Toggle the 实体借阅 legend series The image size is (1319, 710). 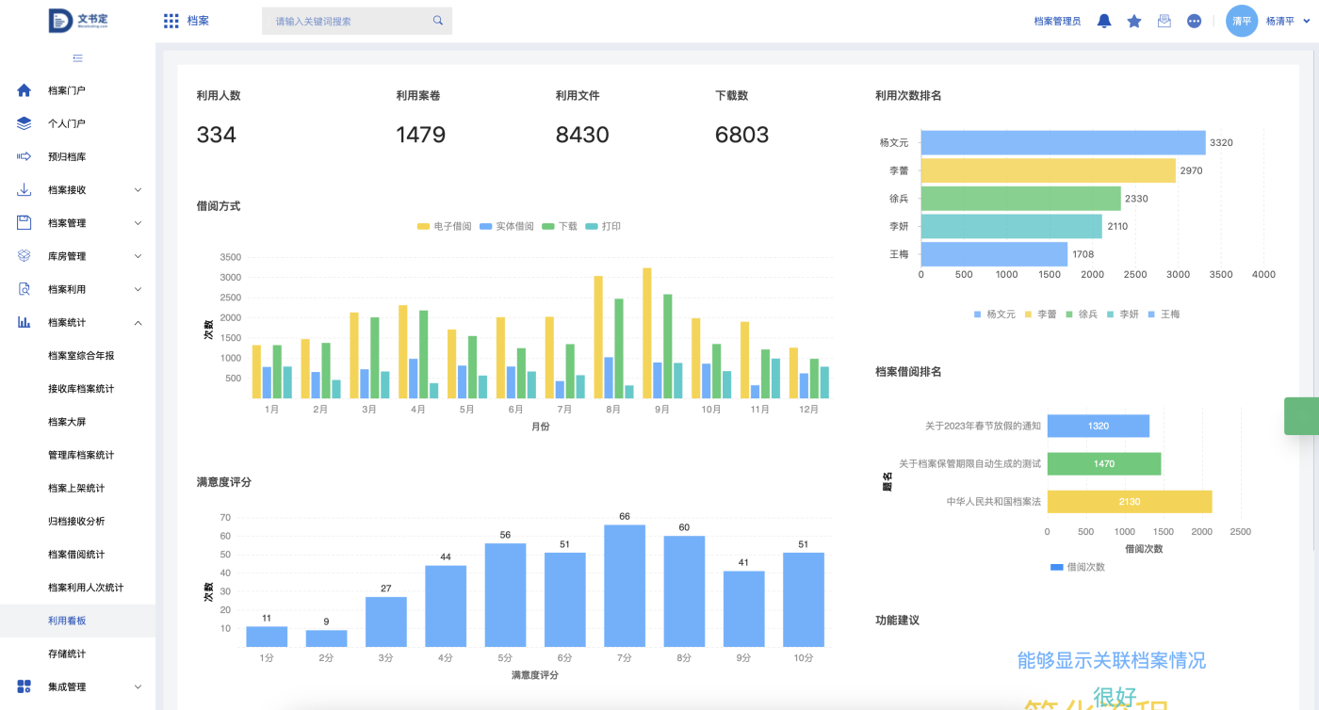tap(506, 227)
